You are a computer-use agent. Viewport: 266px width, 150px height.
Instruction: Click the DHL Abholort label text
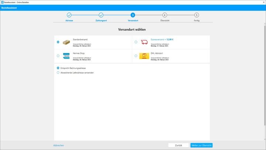(157, 53)
